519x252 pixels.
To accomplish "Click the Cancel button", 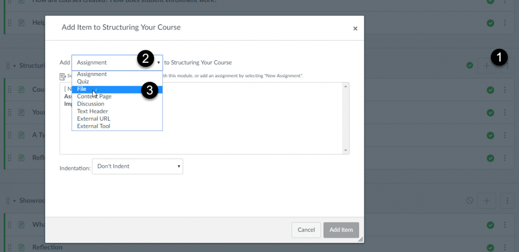I will pos(306,230).
